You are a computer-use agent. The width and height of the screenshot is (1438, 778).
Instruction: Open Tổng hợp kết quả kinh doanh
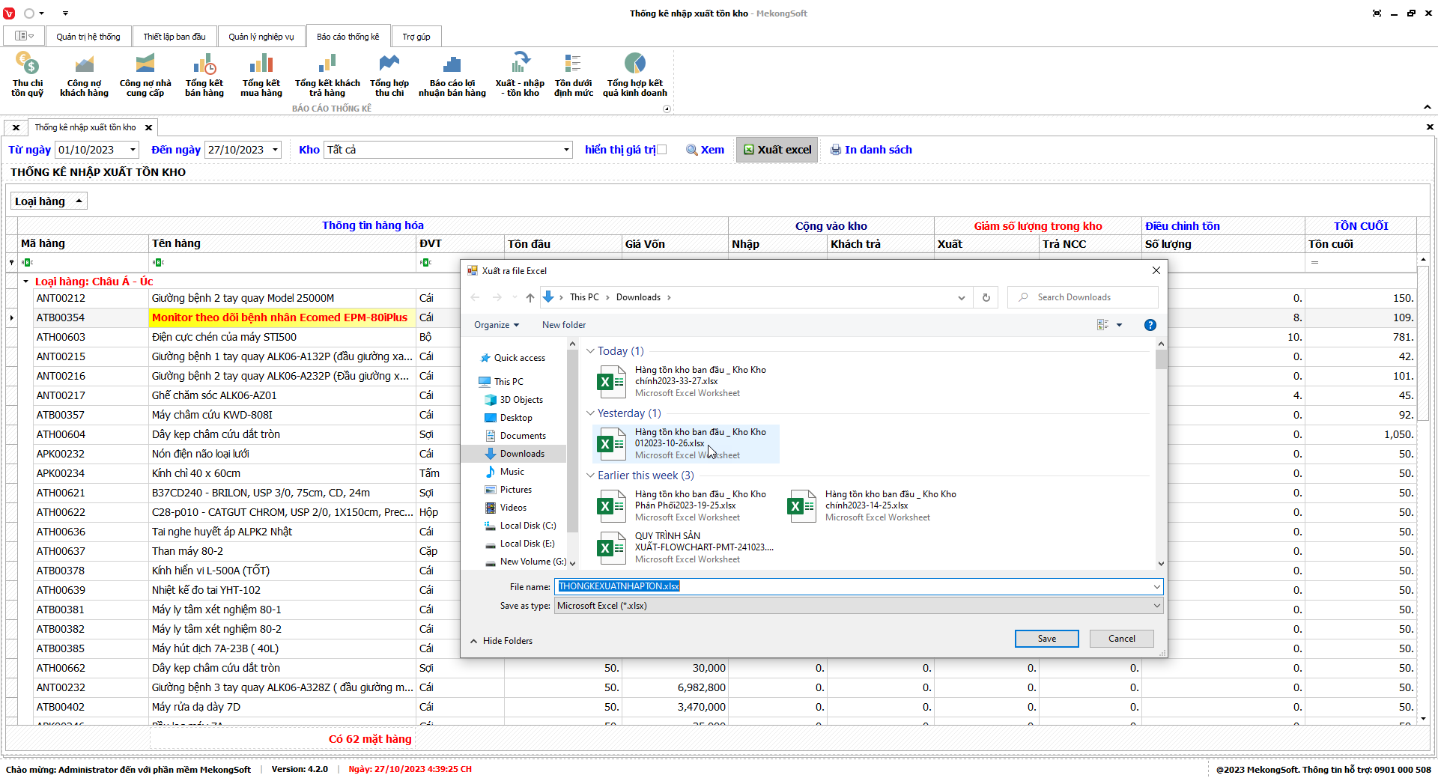pyautogui.click(x=634, y=74)
